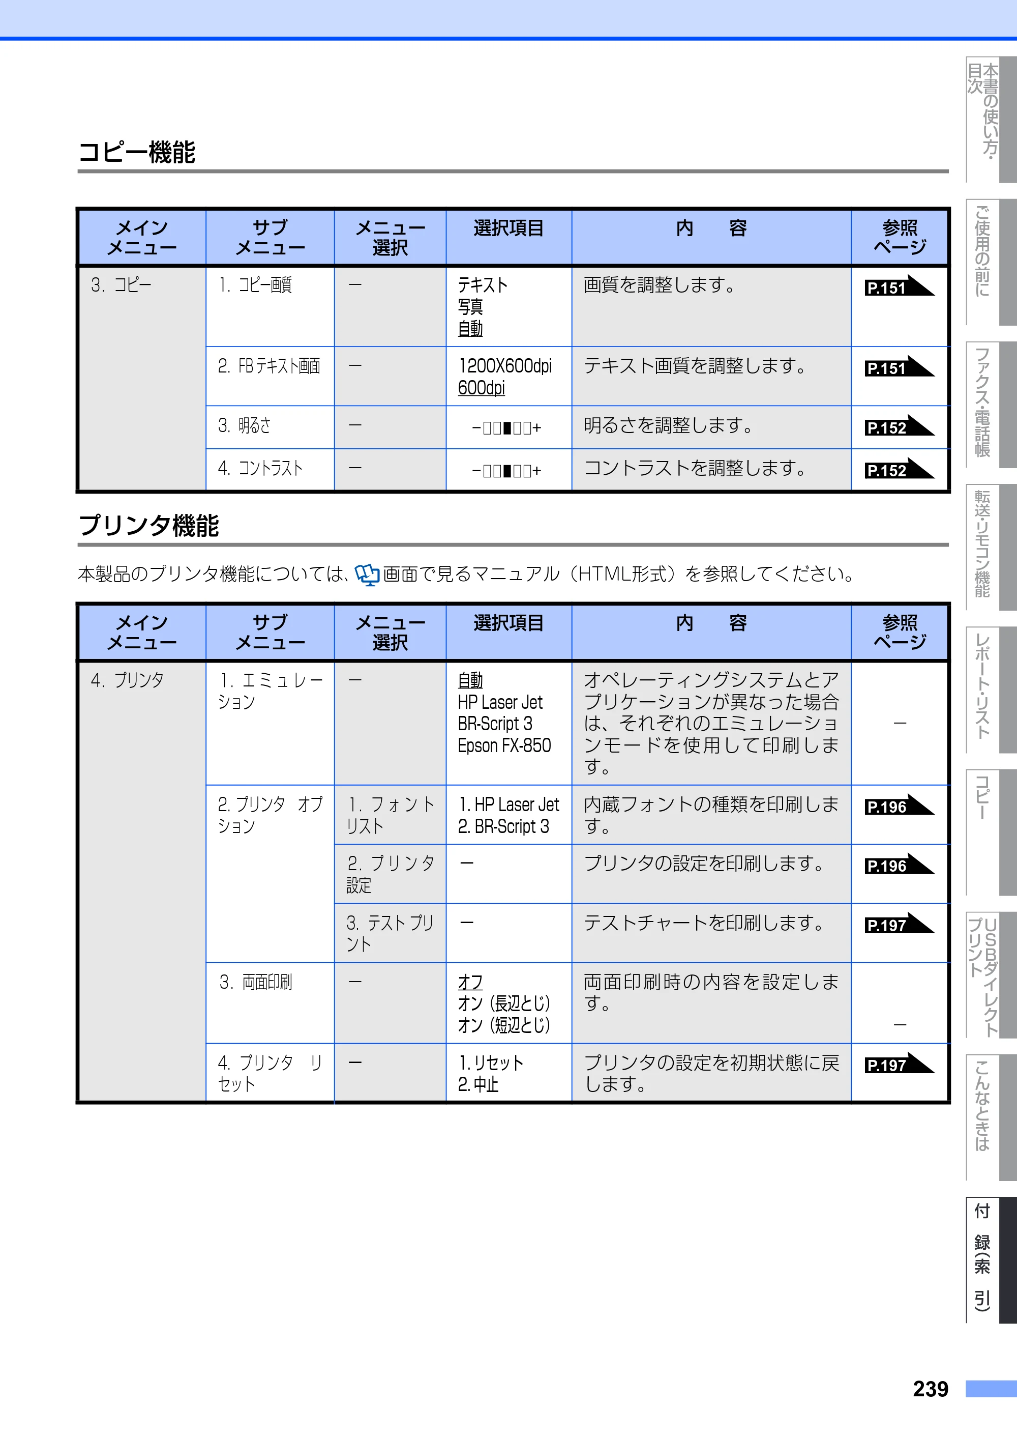Click the BR-Script 3 emulation entry
1017x1436 pixels.
click(495, 724)
